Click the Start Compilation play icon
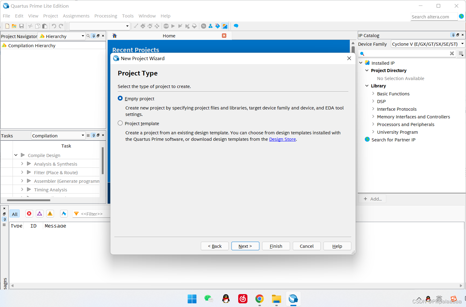 click(173, 26)
